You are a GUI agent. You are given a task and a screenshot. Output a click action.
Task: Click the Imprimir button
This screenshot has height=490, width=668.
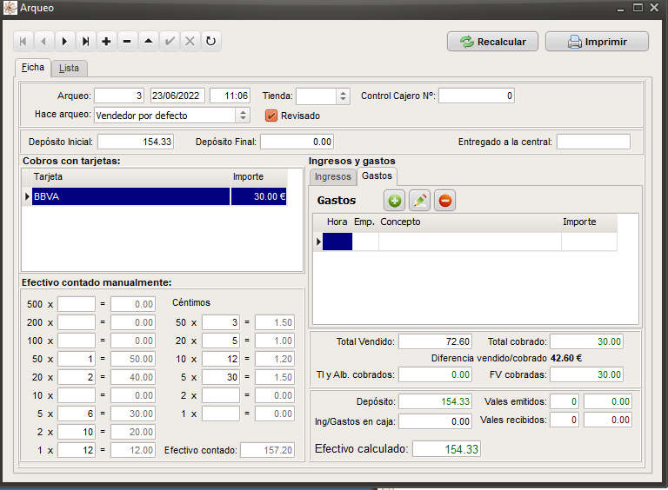point(597,42)
